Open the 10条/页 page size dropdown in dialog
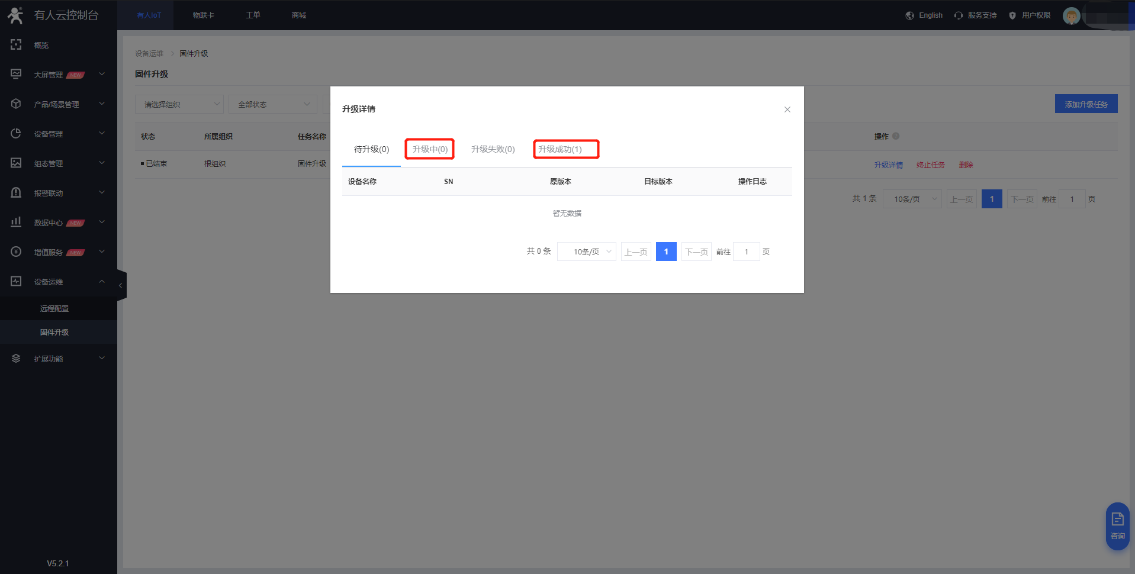 pos(586,251)
